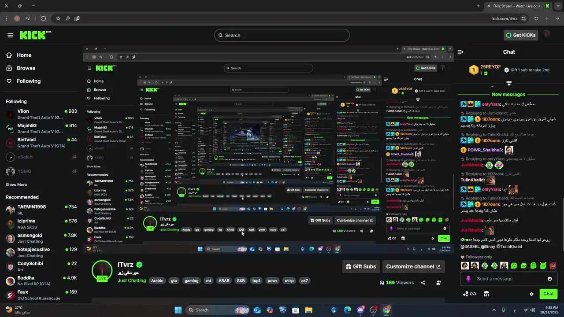Click the Windows Start button
Image resolution: width=564 pixels, height=317 pixels.
[x=178, y=310]
